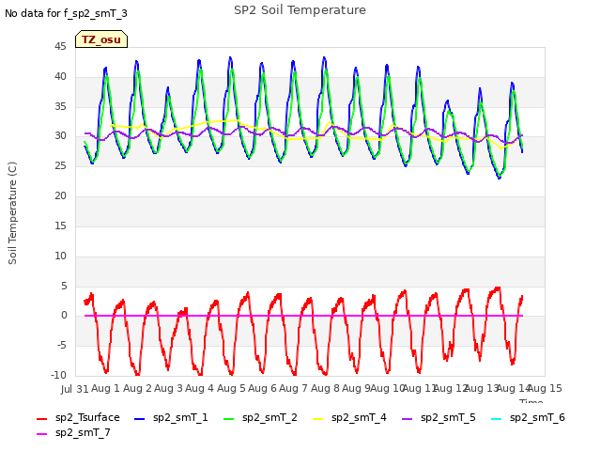Click the chart title SP2 Soil Temperature

tap(300, 10)
